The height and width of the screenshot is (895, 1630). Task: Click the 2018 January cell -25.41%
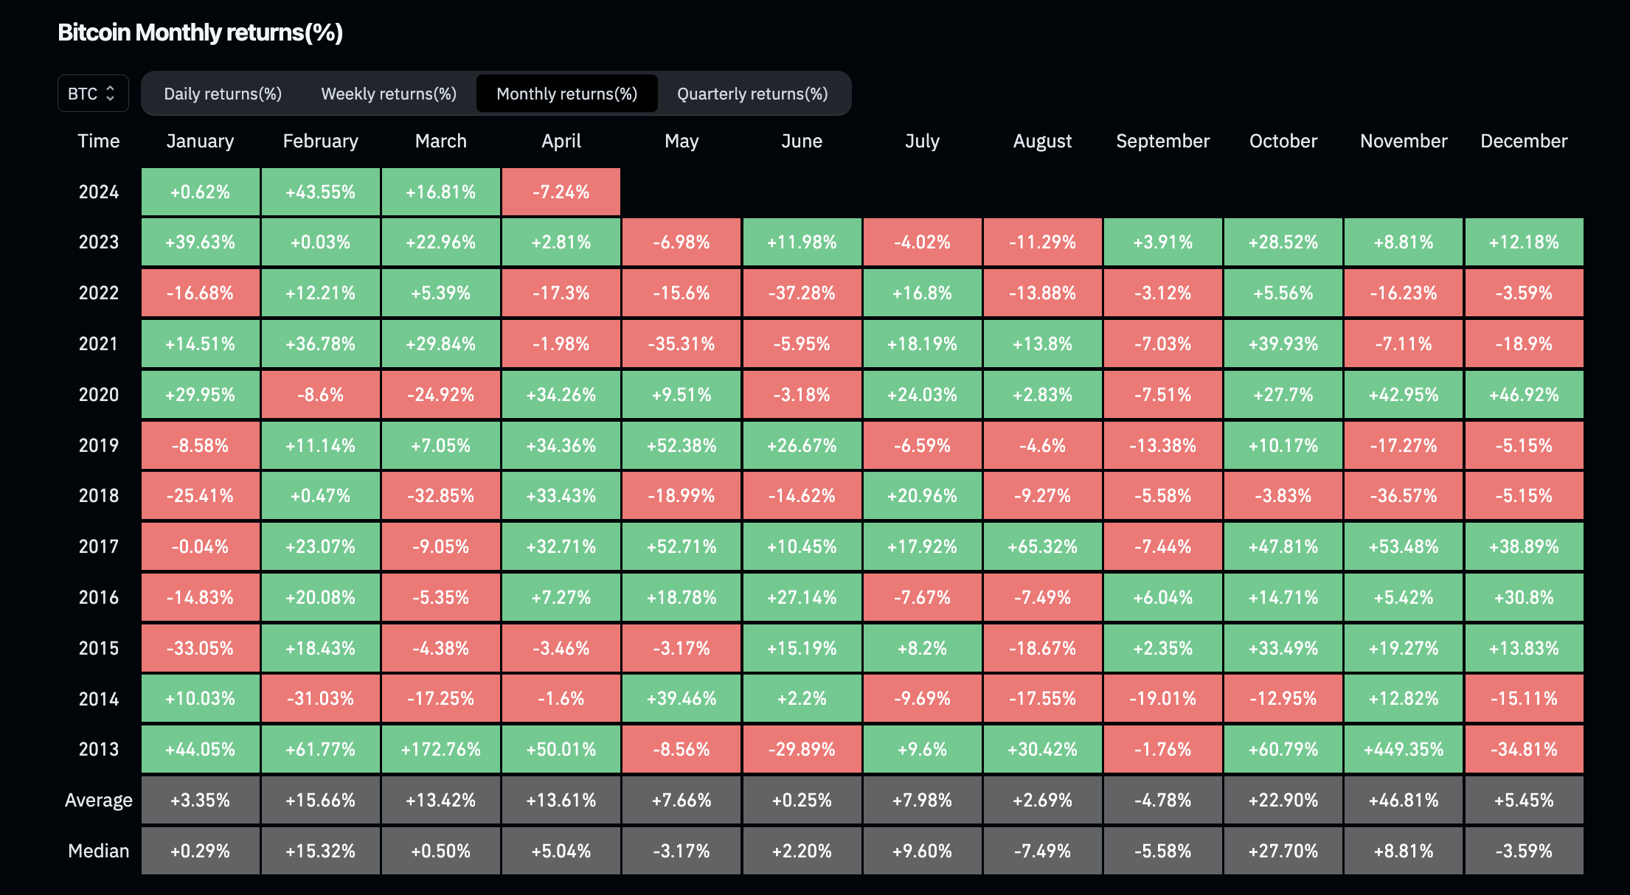tap(201, 495)
